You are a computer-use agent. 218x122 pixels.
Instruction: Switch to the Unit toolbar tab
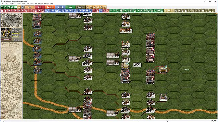40,7
